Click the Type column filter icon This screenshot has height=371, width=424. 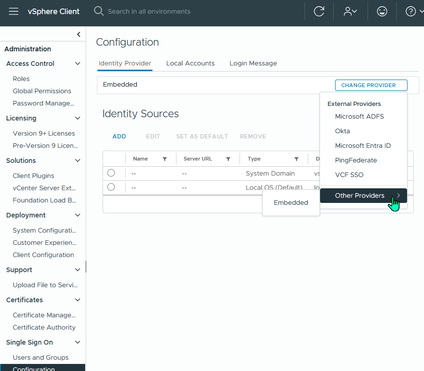point(296,159)
